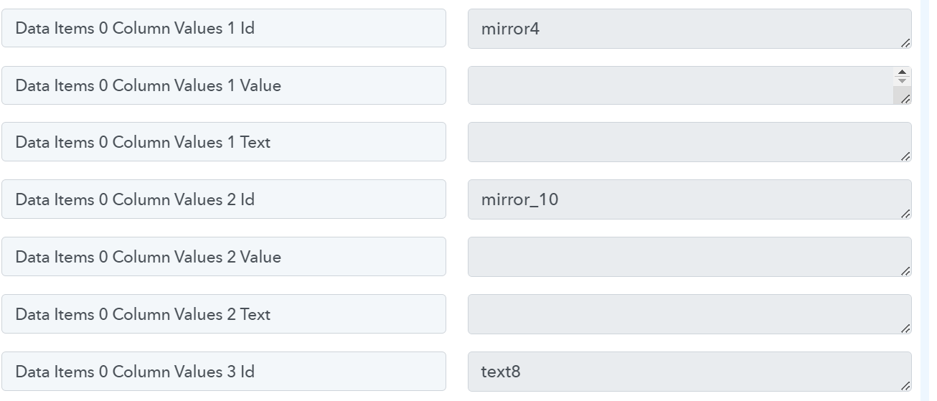Click resize handle of Column Values 1 Text value
This screenshot has height=401, width=937.
(905, 156)
